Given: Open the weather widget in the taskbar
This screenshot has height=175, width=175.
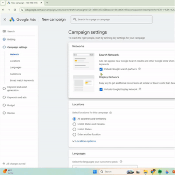Looking at the screenshot, I should click(8, 171).
